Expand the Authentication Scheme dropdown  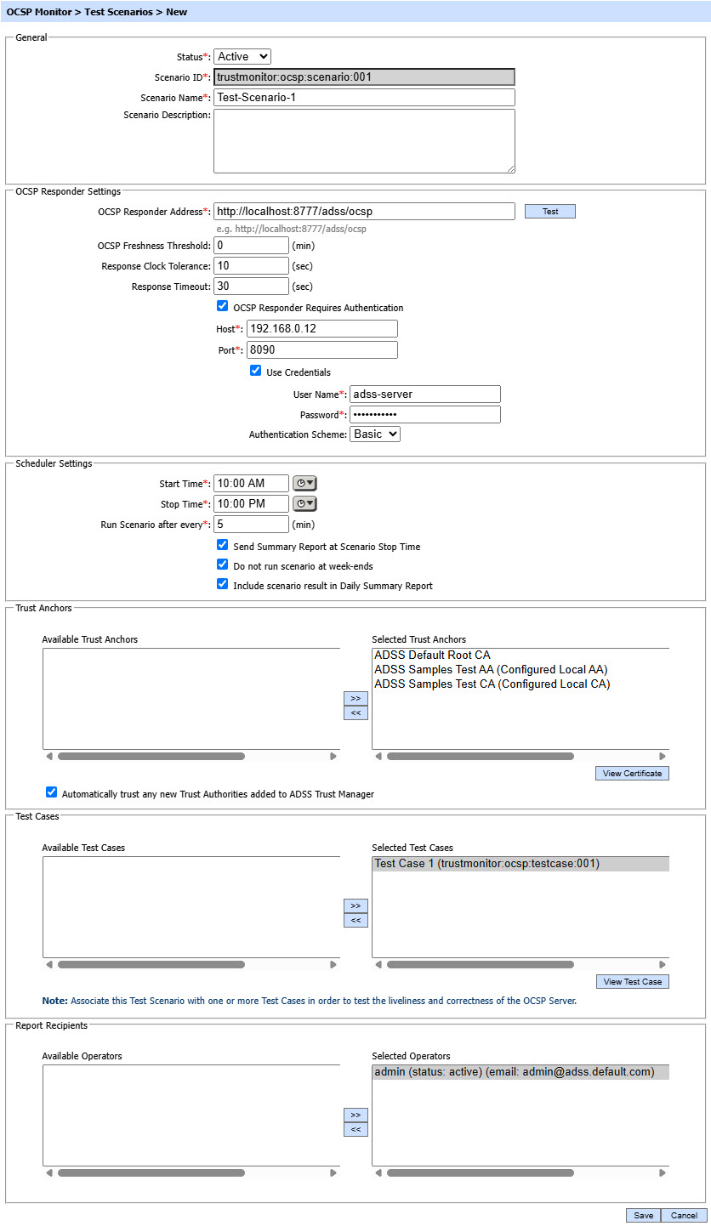[374, 434]
